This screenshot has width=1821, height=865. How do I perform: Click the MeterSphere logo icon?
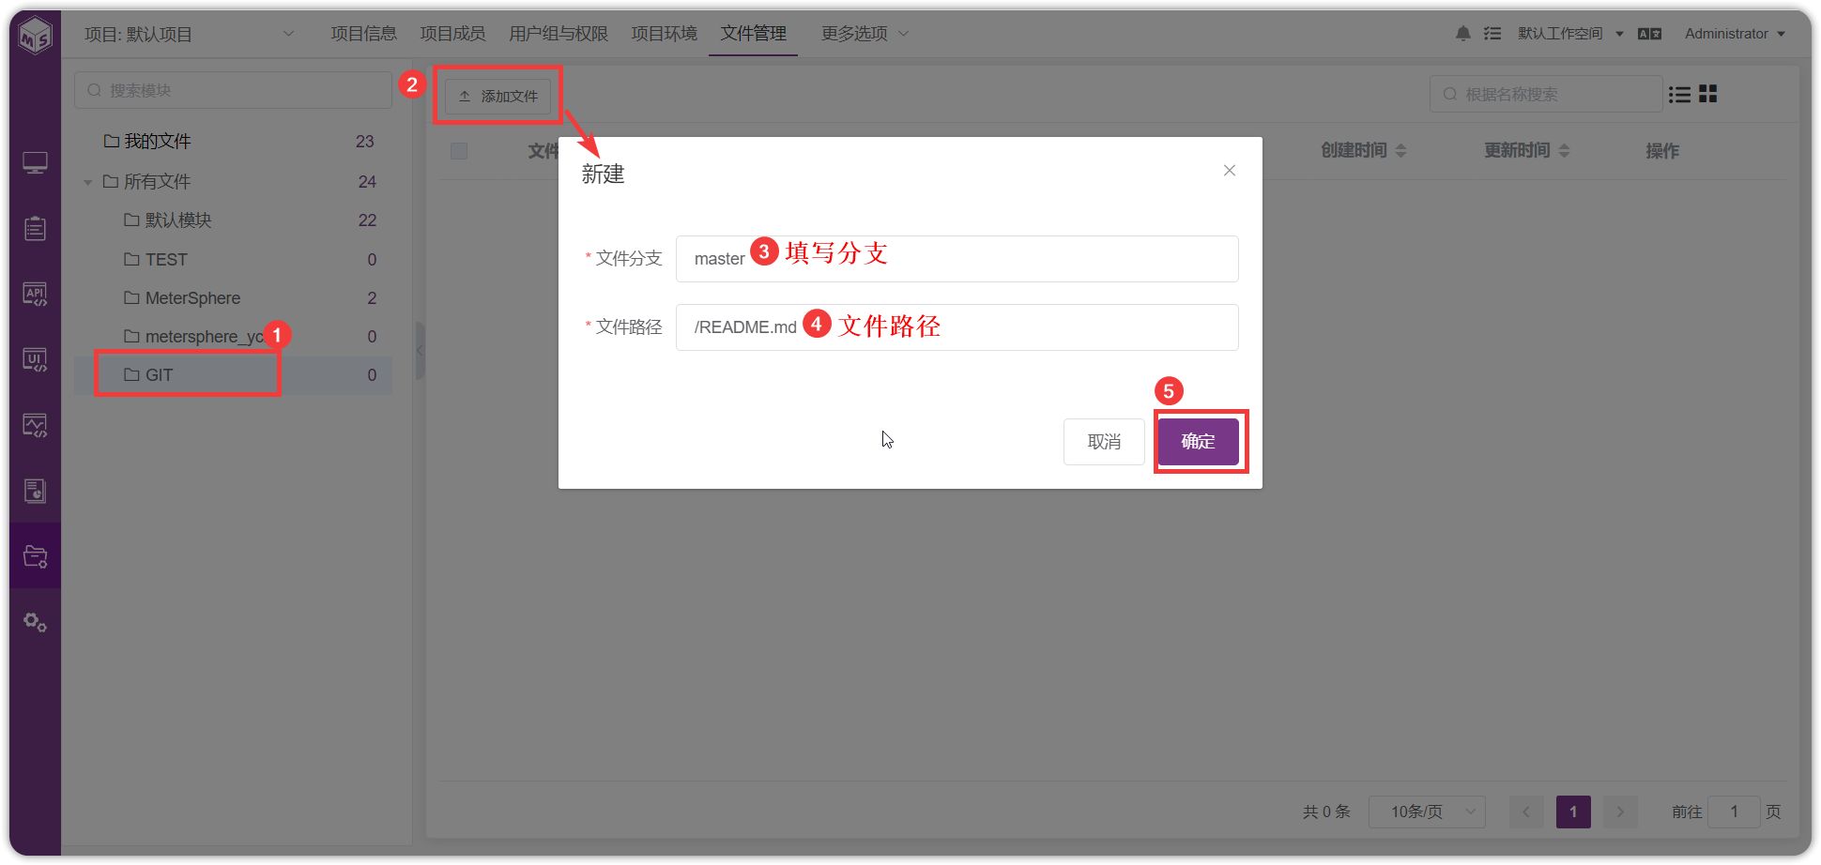click(x=36, y=36)
